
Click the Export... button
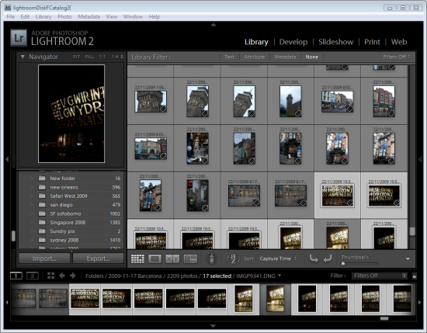(x=98, y=258)
